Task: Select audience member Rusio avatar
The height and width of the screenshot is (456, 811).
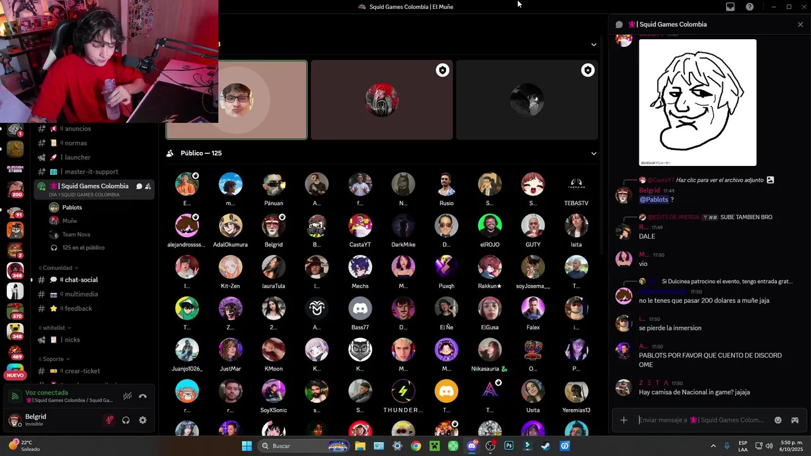Action: 447,184
